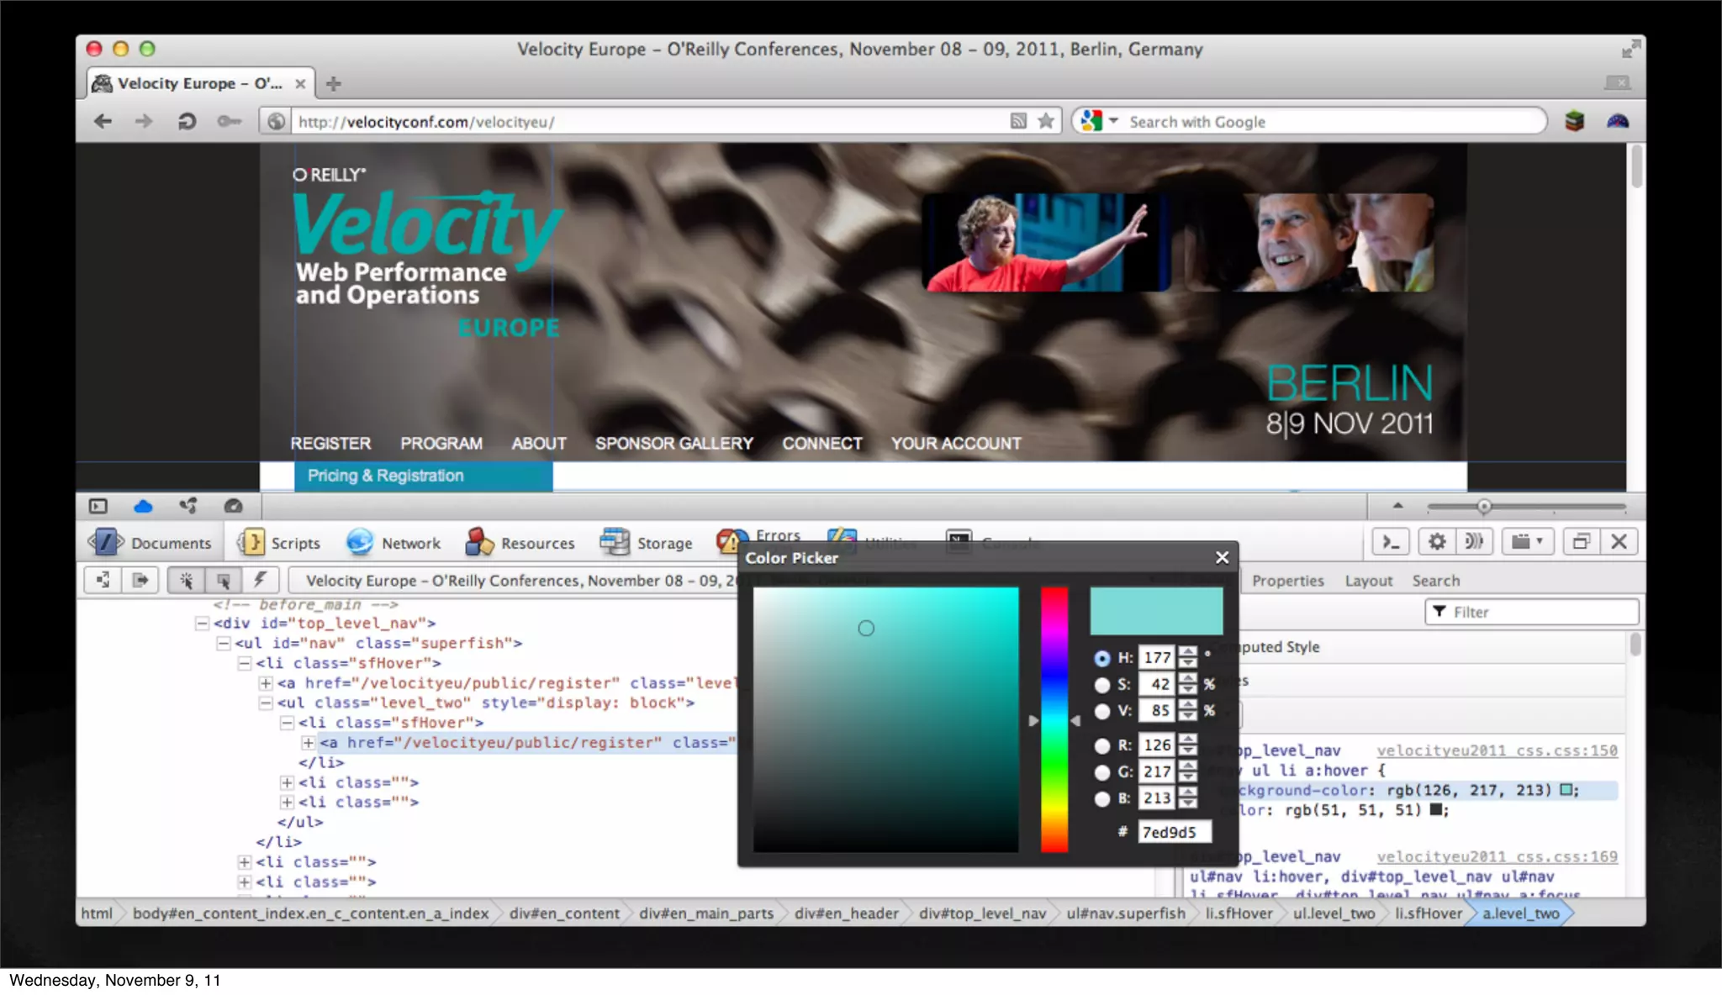The width and height of the screenshot is (1722, 995).
Task: Select the V value radio button
Action: (x=1101, y=712)
